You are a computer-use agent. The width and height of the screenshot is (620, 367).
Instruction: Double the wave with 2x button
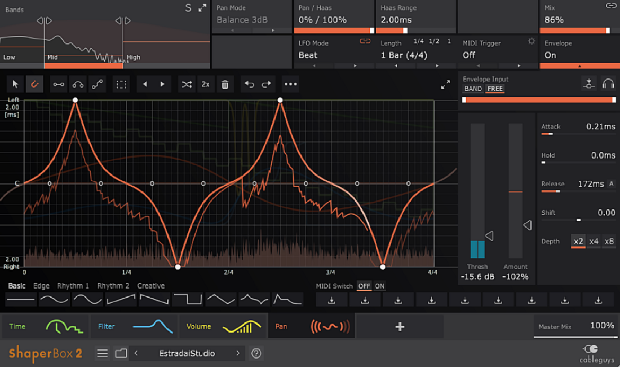coord(206,84)
